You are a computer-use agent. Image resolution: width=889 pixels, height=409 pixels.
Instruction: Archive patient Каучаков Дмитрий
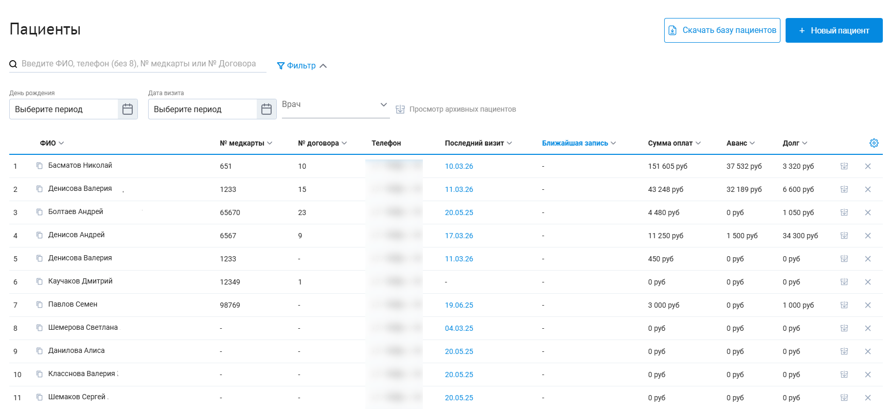844,282
